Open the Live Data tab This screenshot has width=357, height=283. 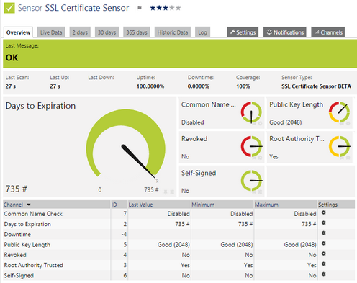tap(51, 32)
